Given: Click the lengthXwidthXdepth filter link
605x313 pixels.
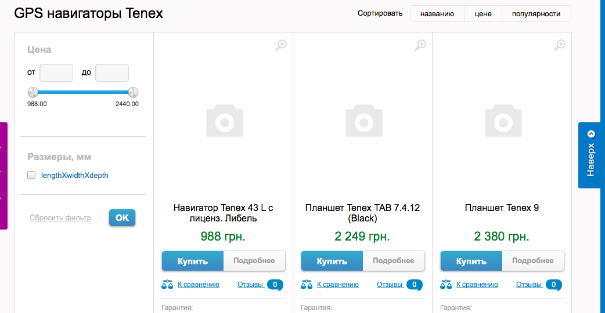Looking at the screenshot, I should 74,176.
